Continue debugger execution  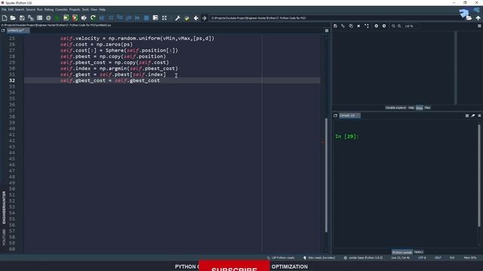point(137,18)
